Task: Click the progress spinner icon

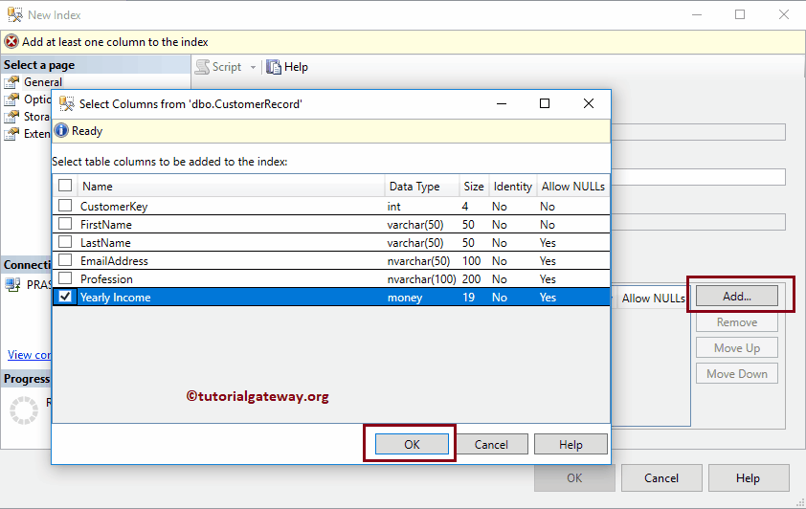Action: 24,410
